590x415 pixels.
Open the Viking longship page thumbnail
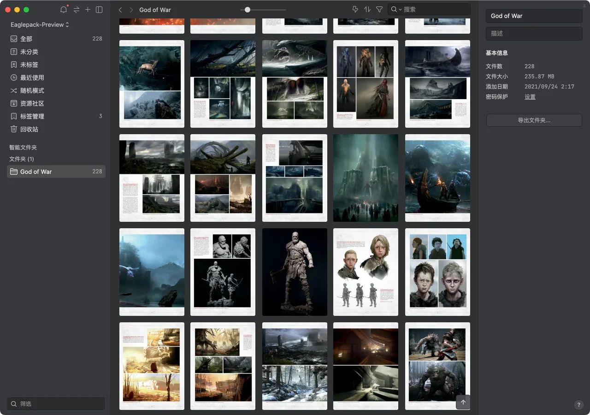coord(437,84)
